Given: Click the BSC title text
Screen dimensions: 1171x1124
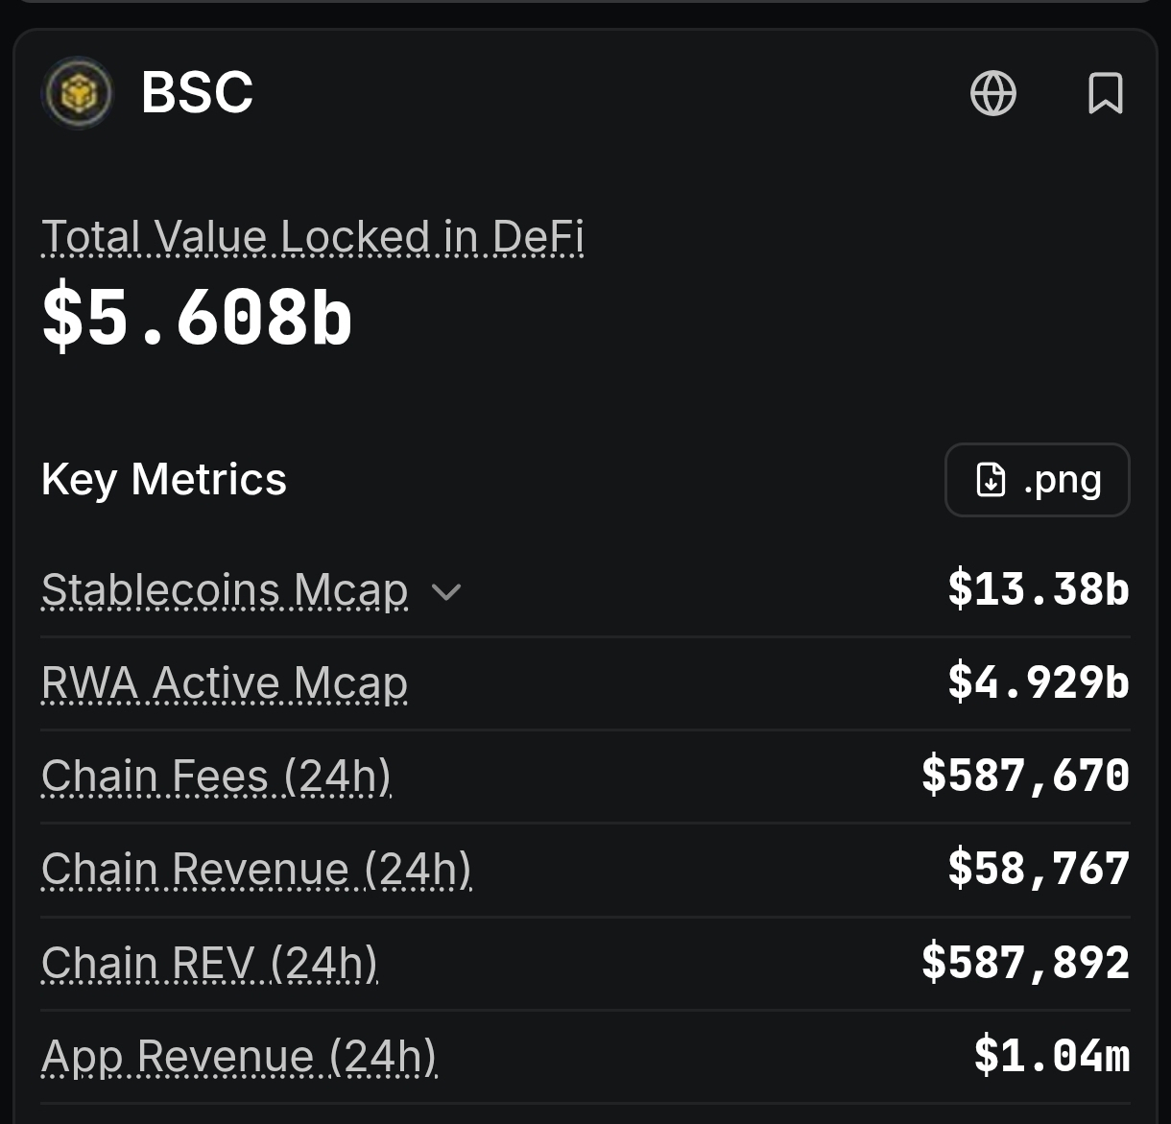Looking at the screenshot, I should coord(198,93).
